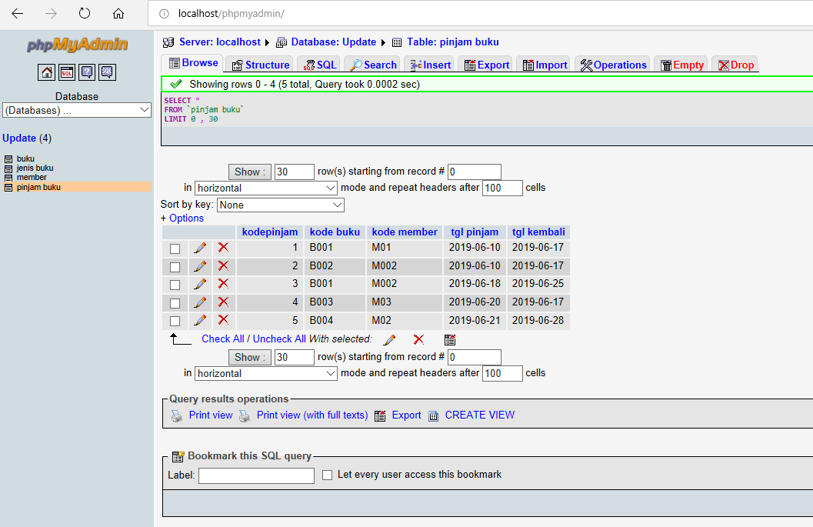Screen dimensions: 813x527
Task: Export selected rows via the With selected icon
Action: tap(449, 339)
